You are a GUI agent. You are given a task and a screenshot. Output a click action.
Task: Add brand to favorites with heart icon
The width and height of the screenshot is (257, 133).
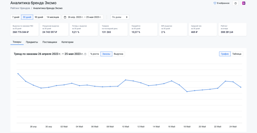pos(215,3)
